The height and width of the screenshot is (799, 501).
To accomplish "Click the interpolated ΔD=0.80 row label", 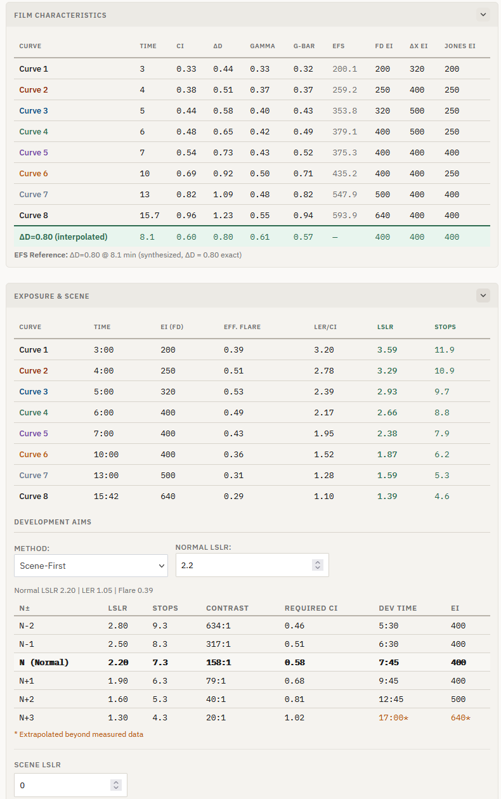I will (63, 237).
